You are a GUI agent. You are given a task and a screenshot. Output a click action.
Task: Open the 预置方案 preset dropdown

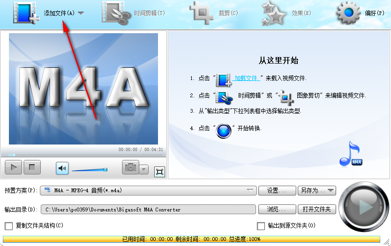tap(148, 191)
